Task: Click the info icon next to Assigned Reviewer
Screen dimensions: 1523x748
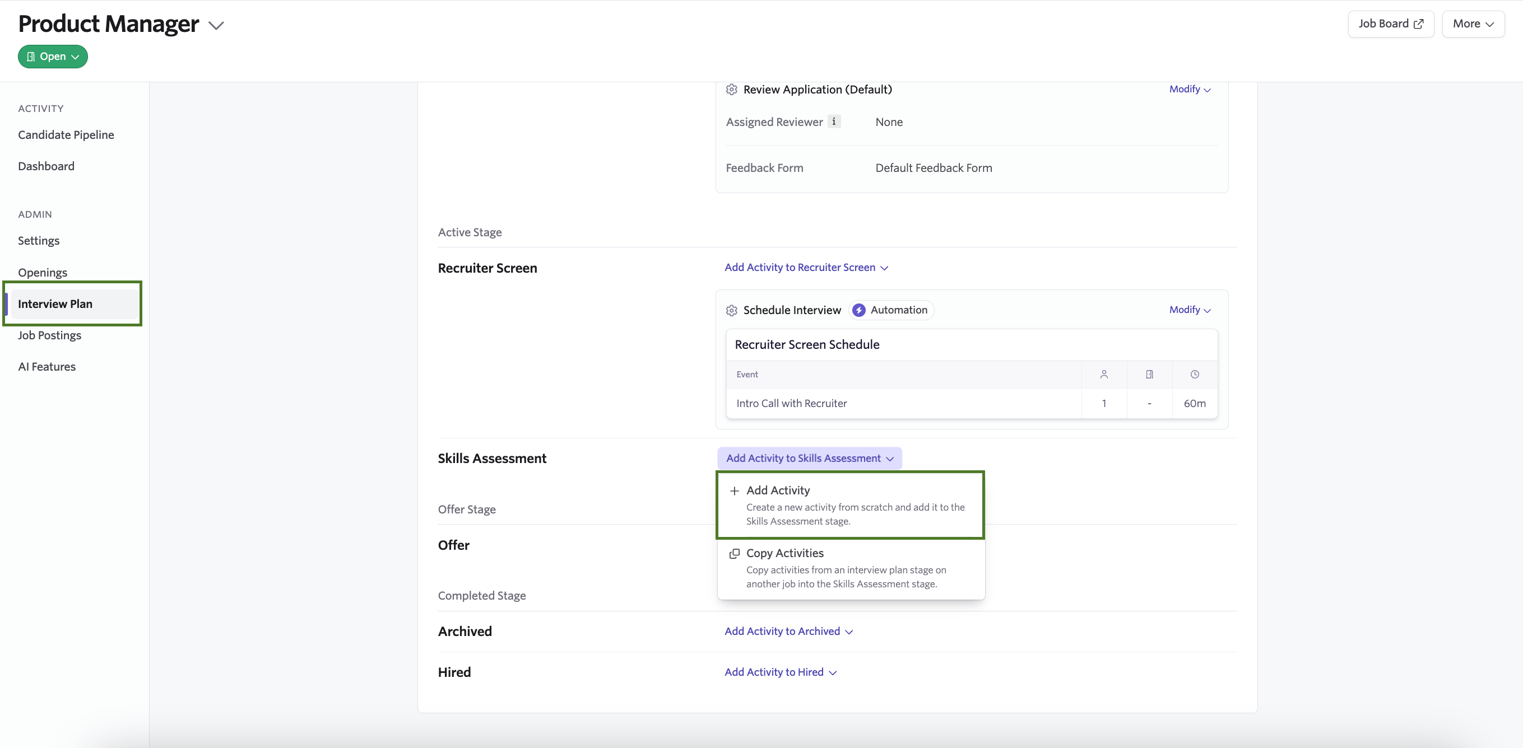Action: [834, 121]
